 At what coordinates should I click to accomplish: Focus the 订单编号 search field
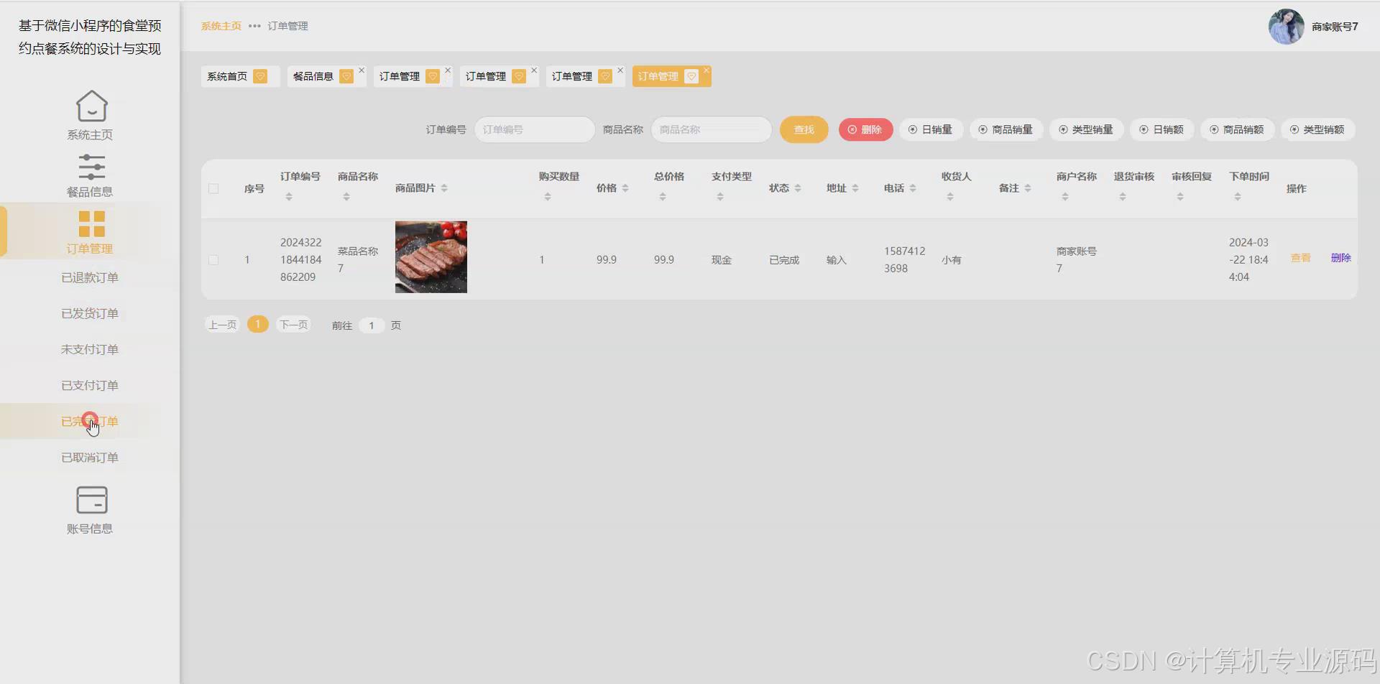coord(534,129)
